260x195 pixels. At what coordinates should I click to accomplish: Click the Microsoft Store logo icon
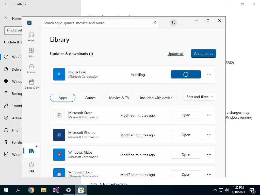29,23
